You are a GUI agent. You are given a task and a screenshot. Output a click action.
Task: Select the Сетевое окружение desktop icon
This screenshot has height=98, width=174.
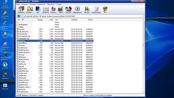click(5, 4)
